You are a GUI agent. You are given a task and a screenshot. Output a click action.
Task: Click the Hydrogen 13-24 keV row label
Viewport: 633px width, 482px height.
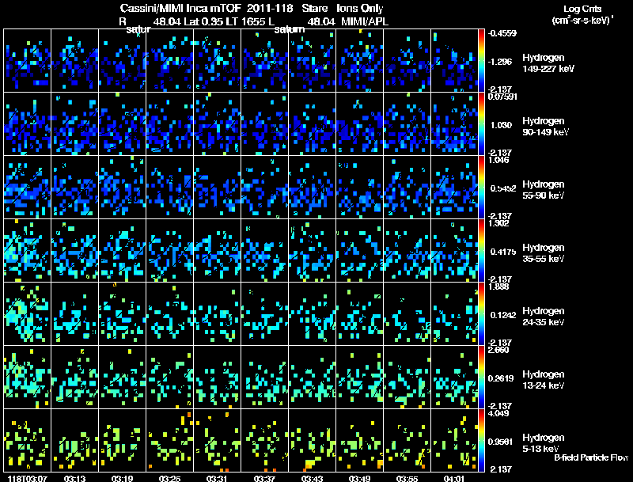(544, 380)
